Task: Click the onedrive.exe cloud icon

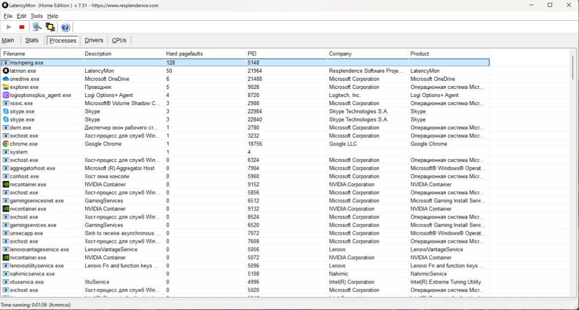Action: 6,79
